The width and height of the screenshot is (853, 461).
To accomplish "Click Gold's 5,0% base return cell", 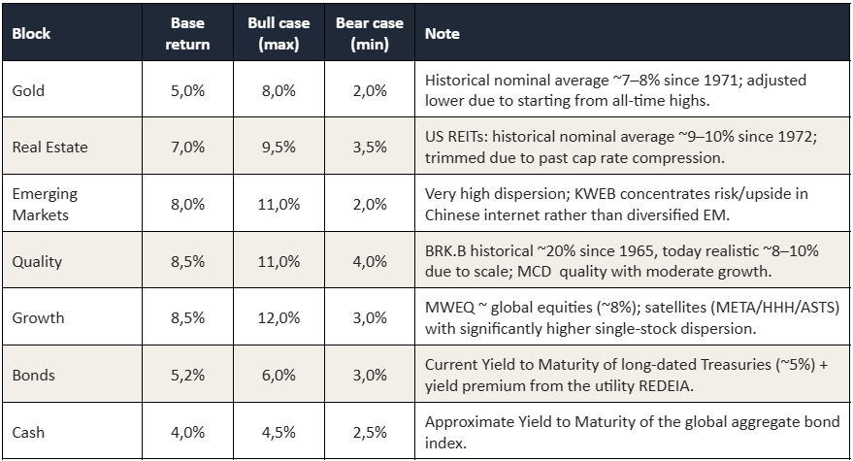I will [187, 89].
